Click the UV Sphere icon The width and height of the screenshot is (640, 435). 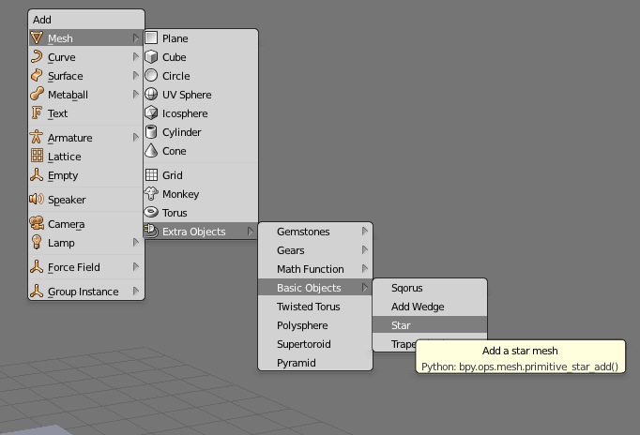(151, 94)
